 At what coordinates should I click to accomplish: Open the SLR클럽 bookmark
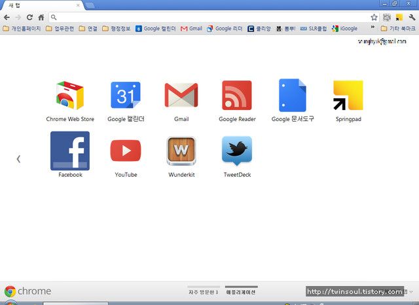click(314, 29)
